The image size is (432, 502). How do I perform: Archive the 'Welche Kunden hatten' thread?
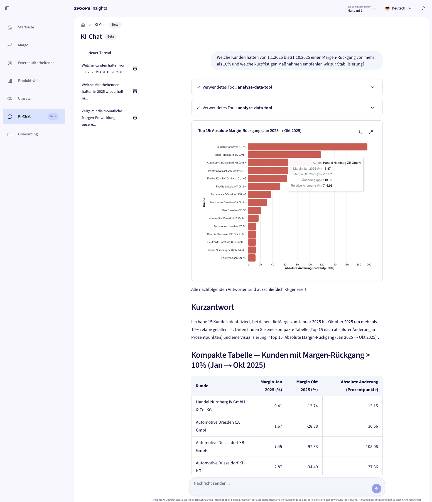coord(135,69)
